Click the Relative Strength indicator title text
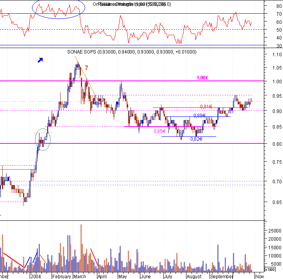 tap(132, 4)
